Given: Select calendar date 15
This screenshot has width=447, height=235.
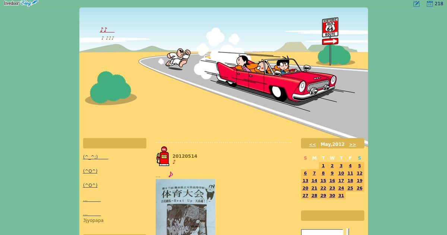Looking at the screenshot, I should tap(323, 181).
